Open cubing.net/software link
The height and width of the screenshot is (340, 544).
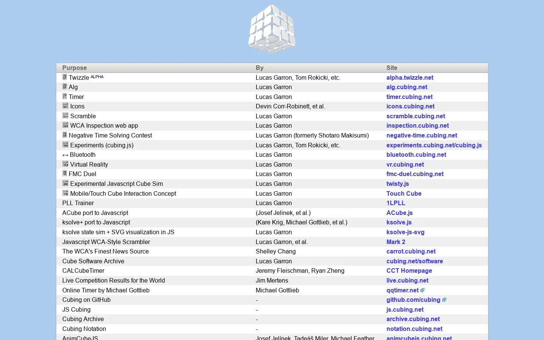click(x=414, y=261)
